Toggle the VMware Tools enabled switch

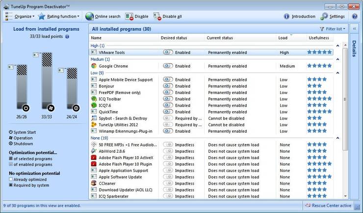(x=168, y=51)
